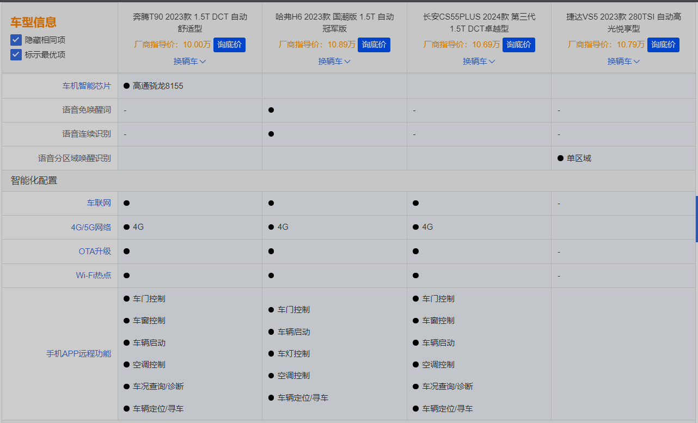Open the 车联网 row label link
The image size is (698, 423).
99,203
